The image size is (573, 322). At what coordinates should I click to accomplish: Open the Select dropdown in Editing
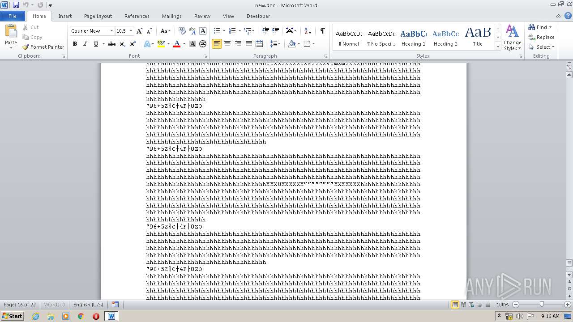542,47
